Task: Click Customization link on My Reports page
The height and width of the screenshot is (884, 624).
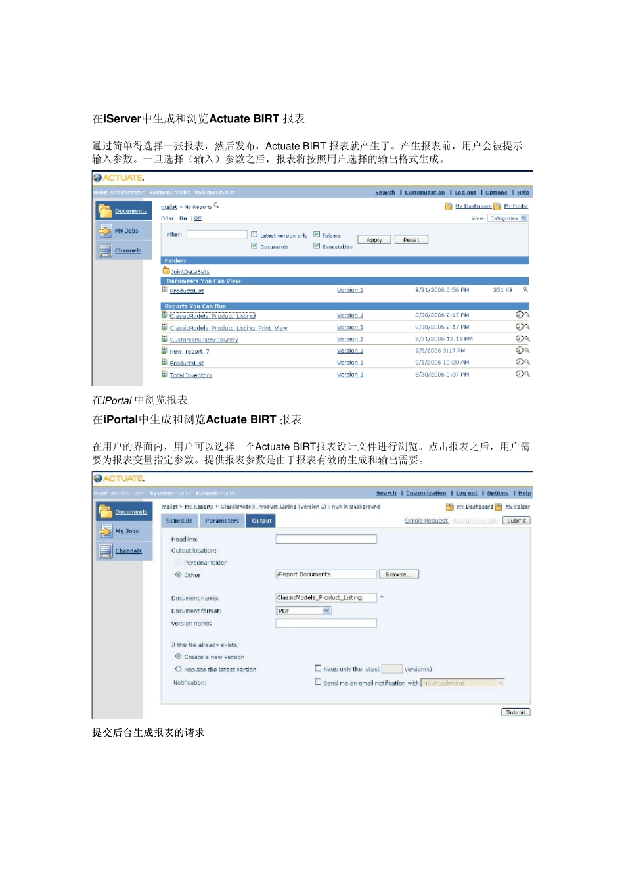Action: [424, 193]
